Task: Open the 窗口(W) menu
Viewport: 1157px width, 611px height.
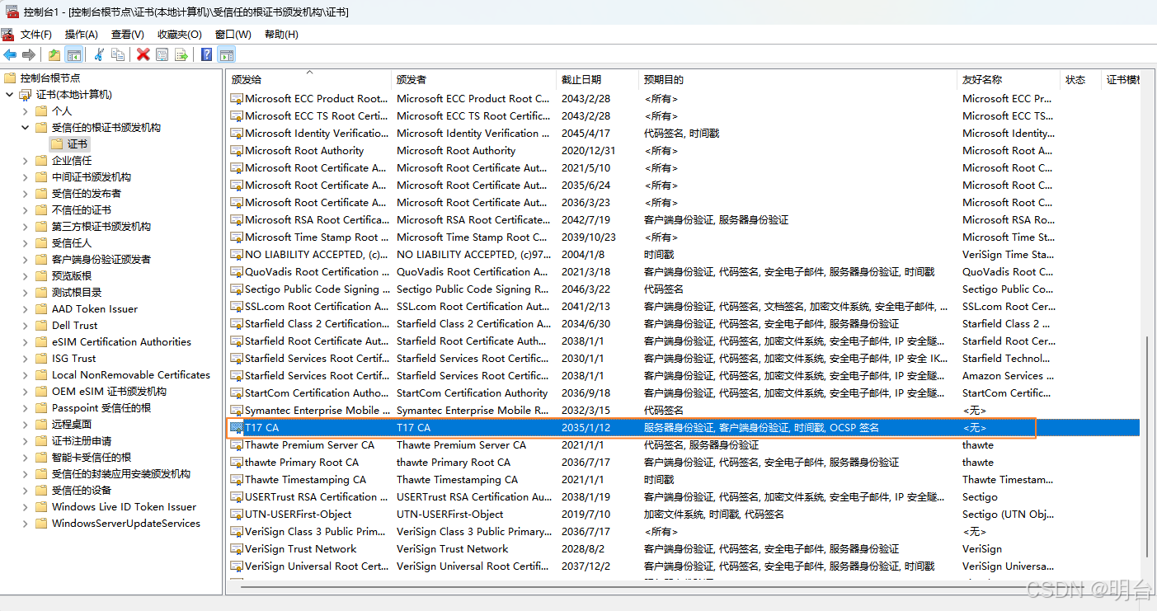Action: click(x=233, y=35)
